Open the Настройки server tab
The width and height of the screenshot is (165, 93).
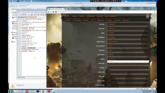[77, 20]
